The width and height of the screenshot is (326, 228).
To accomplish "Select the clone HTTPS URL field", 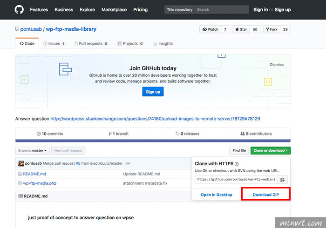I will point(236,180).
